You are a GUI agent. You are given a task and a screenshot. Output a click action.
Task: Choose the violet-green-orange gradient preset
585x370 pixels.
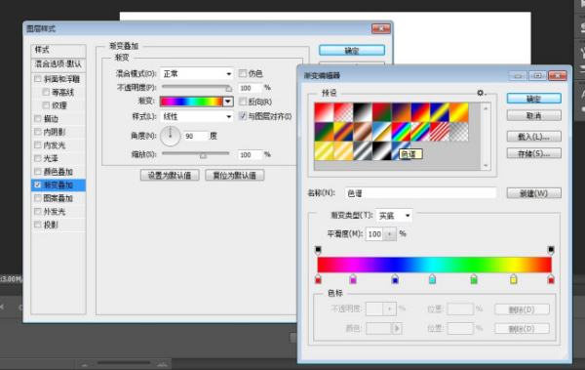[324, 132]
